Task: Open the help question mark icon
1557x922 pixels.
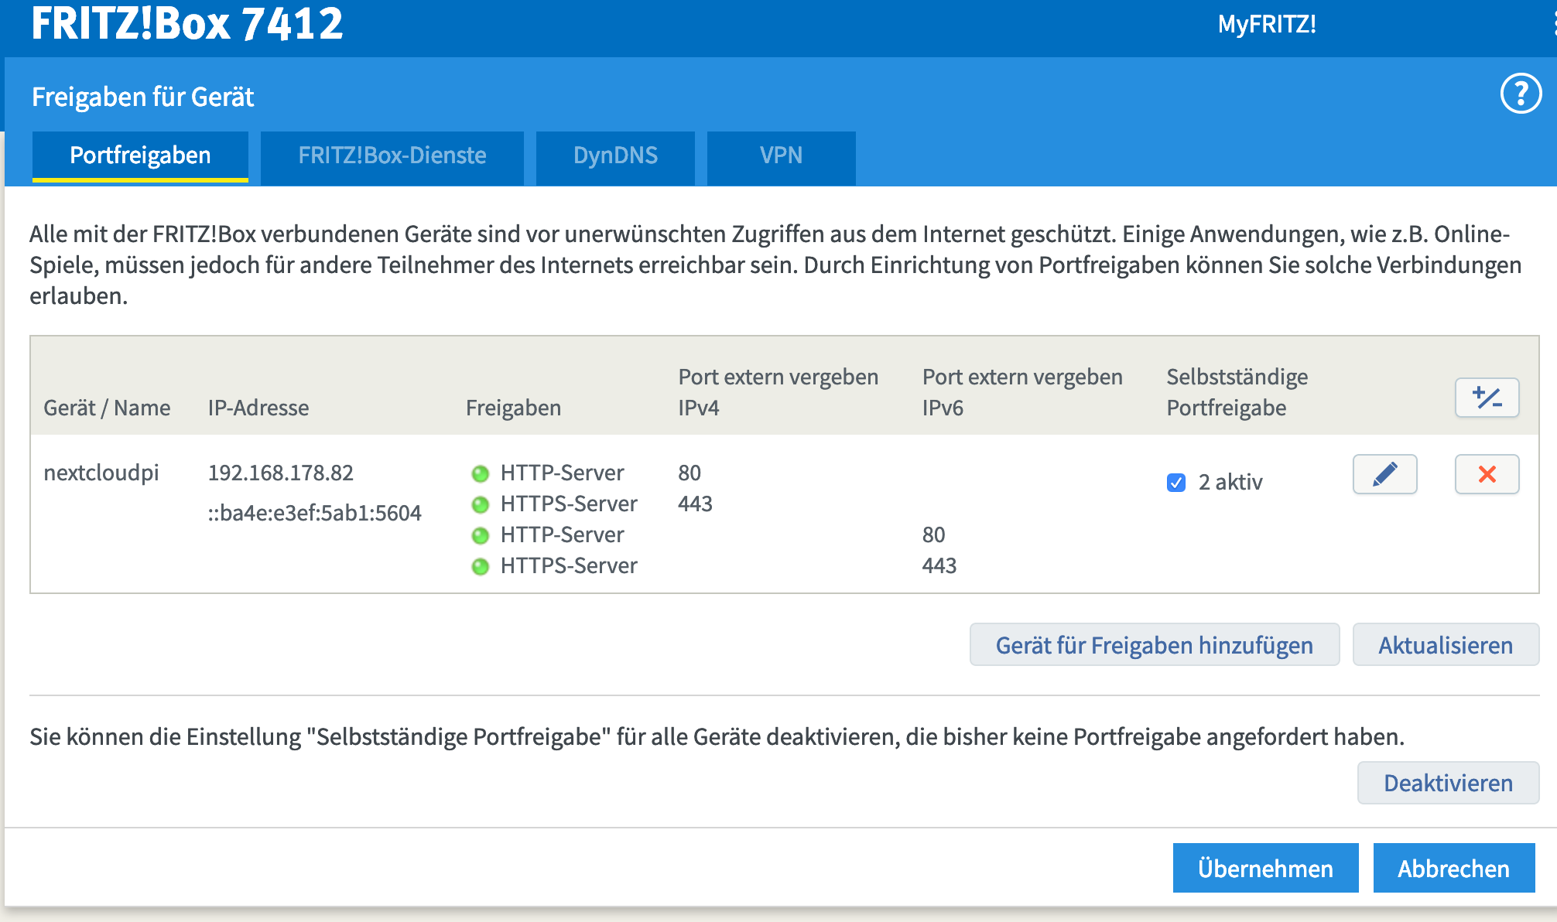Action: point(1521,94)
